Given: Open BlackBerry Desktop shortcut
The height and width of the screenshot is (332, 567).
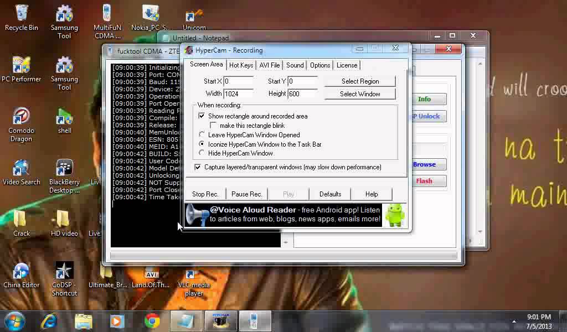Looking at the screenshot, I should [x=64, y=177].
